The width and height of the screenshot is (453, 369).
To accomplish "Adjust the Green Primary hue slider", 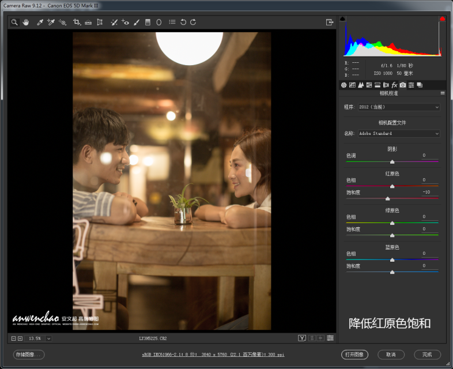I will pyautogui.click(x=392, y=223).
